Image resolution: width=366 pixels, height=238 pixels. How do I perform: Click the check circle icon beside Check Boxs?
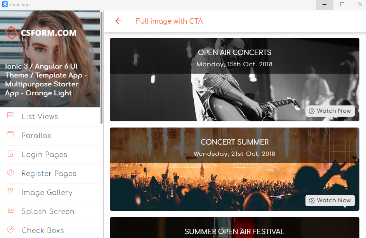tap(10, 229)
